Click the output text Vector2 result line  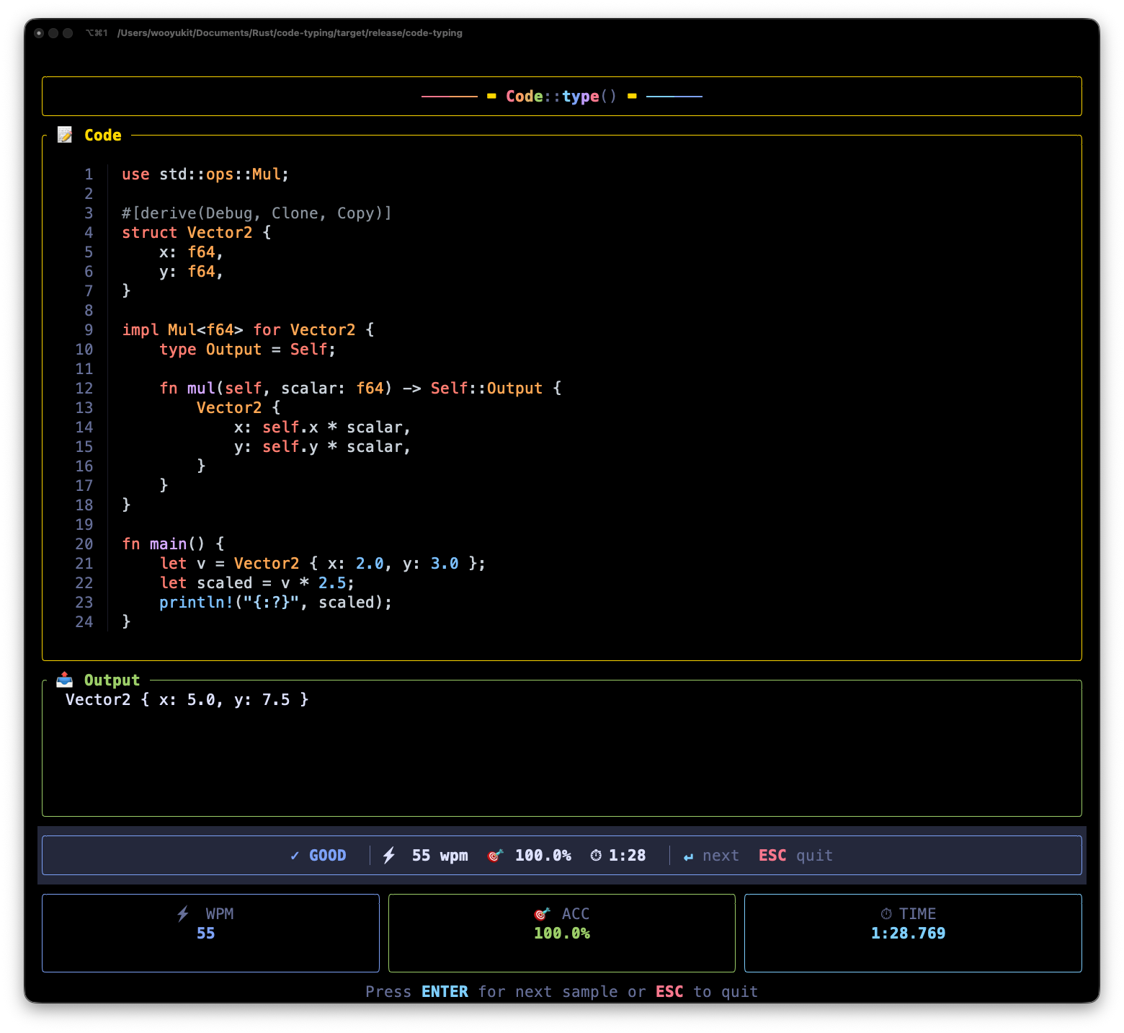coord(187,700)
